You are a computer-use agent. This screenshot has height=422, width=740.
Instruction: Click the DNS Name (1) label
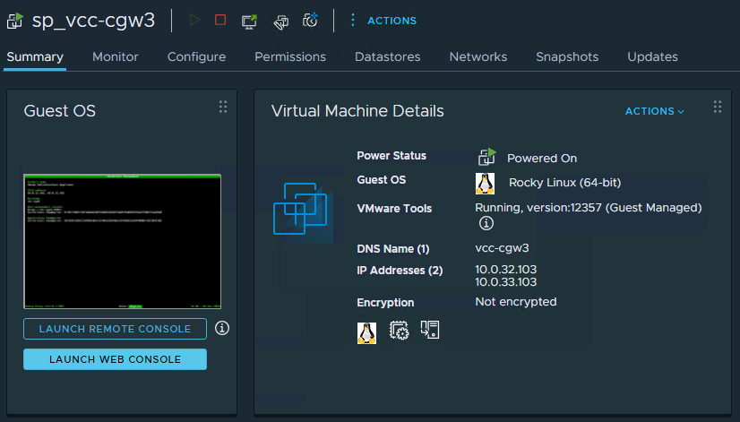click(393, 249)
